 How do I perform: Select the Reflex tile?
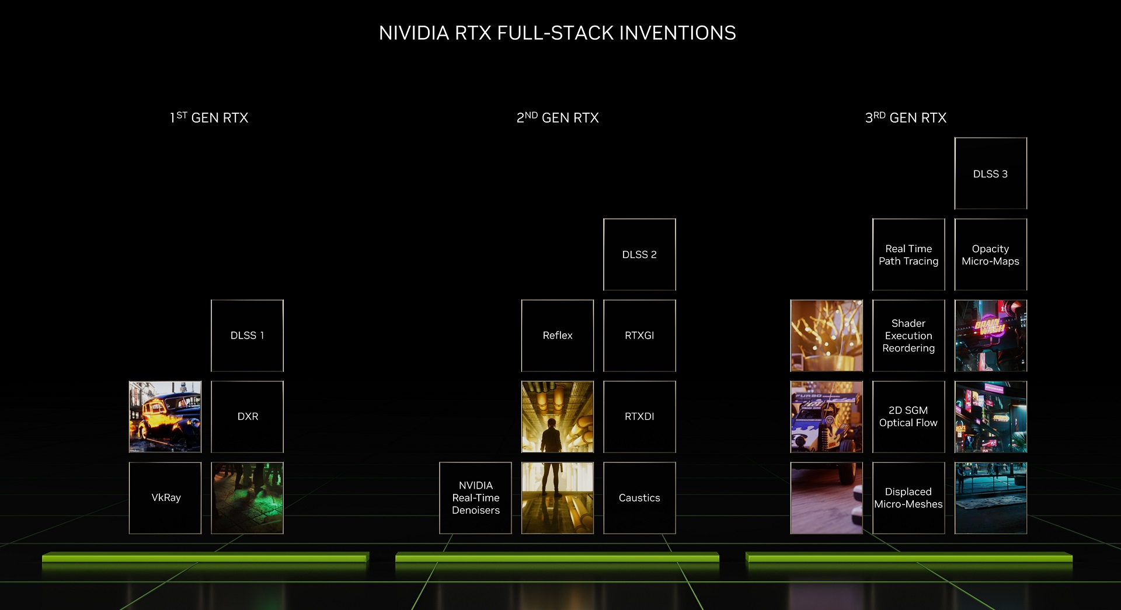point(558,336)
